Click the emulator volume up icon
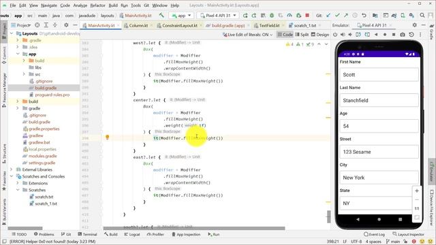436x245 pixels. click(343, 35)
